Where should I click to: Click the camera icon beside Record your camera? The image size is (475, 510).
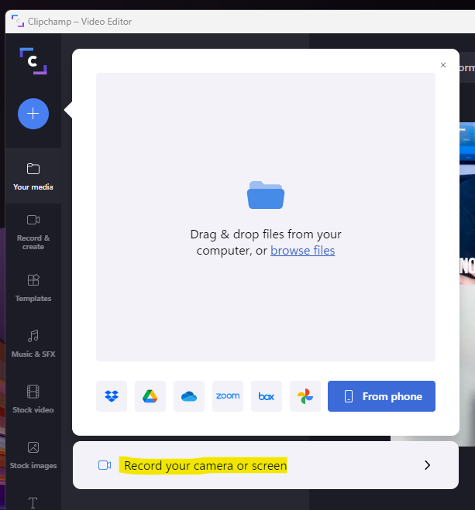(105, 465)
